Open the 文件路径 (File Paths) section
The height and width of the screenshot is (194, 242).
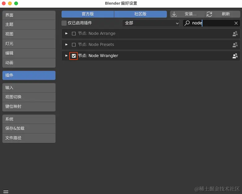tap(29, 138)
